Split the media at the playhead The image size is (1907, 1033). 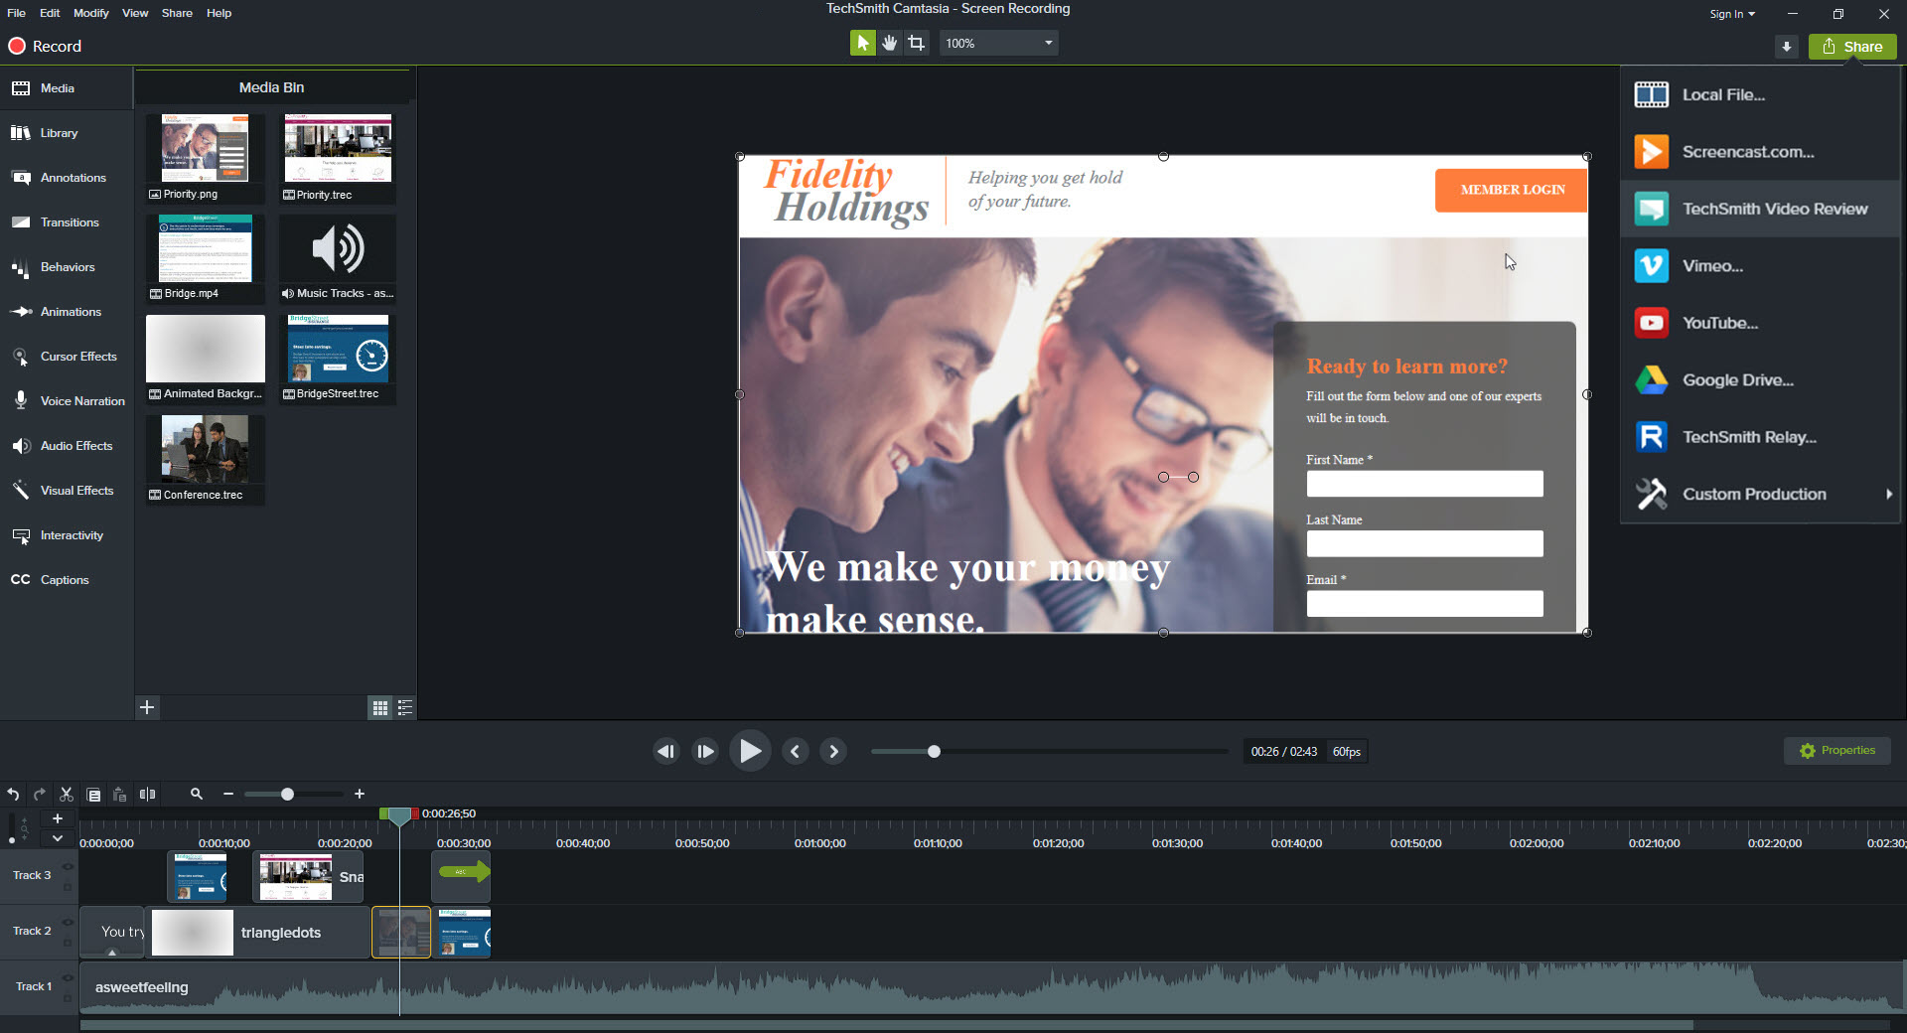click(147, 794)
